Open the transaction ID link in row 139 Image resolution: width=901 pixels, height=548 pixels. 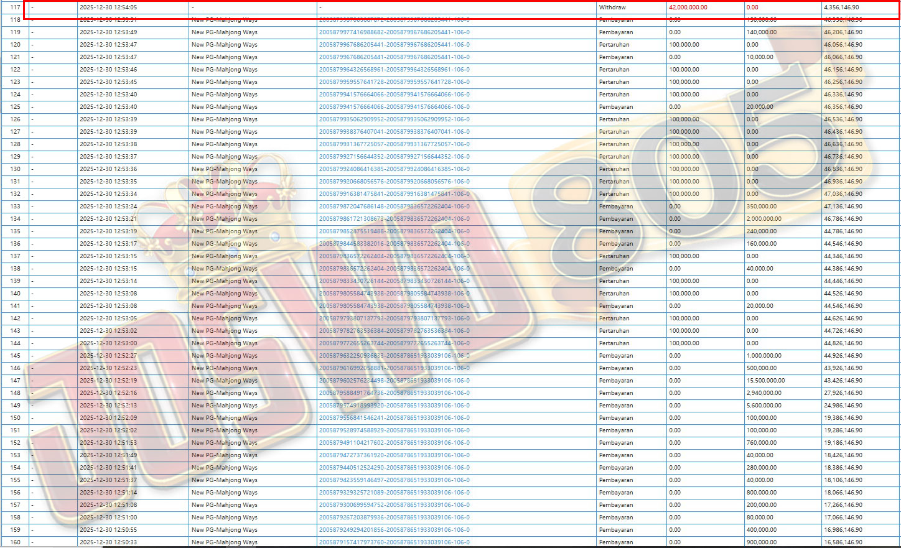pyautogui.click(x=394, y=281)
